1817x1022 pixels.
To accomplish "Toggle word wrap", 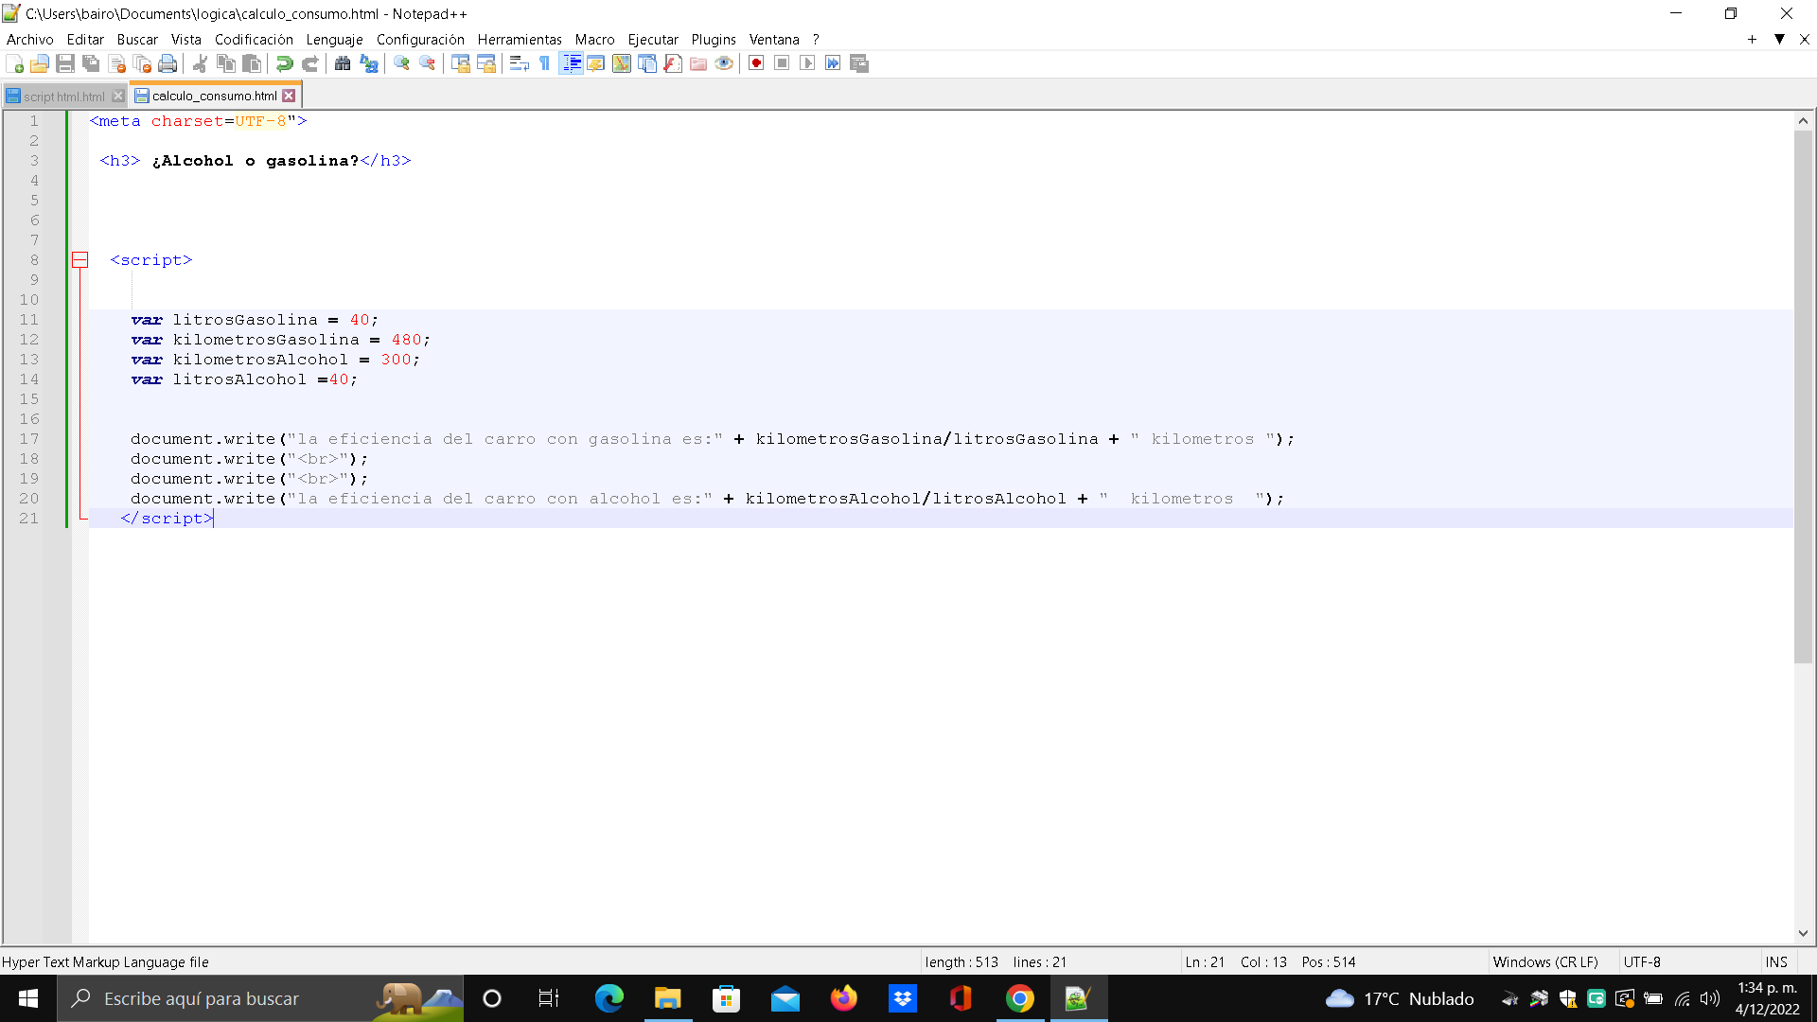I will (519, 63).
